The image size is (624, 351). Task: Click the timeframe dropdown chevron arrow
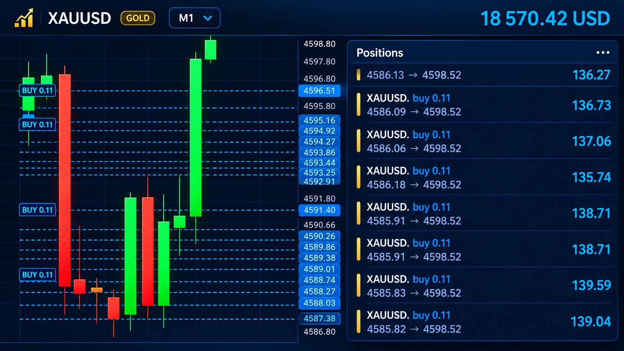(208, 18)
